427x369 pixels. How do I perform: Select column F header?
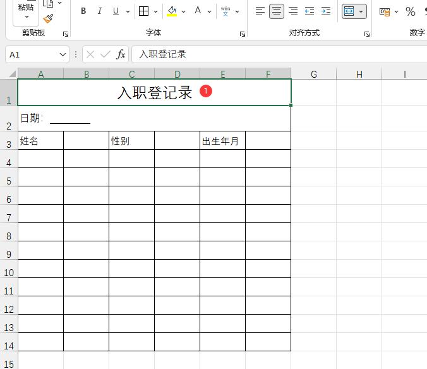[268, 74]
